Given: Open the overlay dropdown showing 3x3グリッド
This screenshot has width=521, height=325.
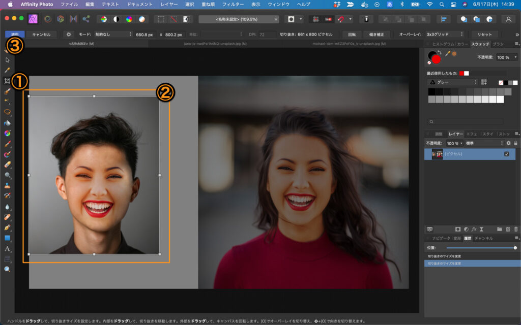Looking at the screenshot, I should point(445,35).
